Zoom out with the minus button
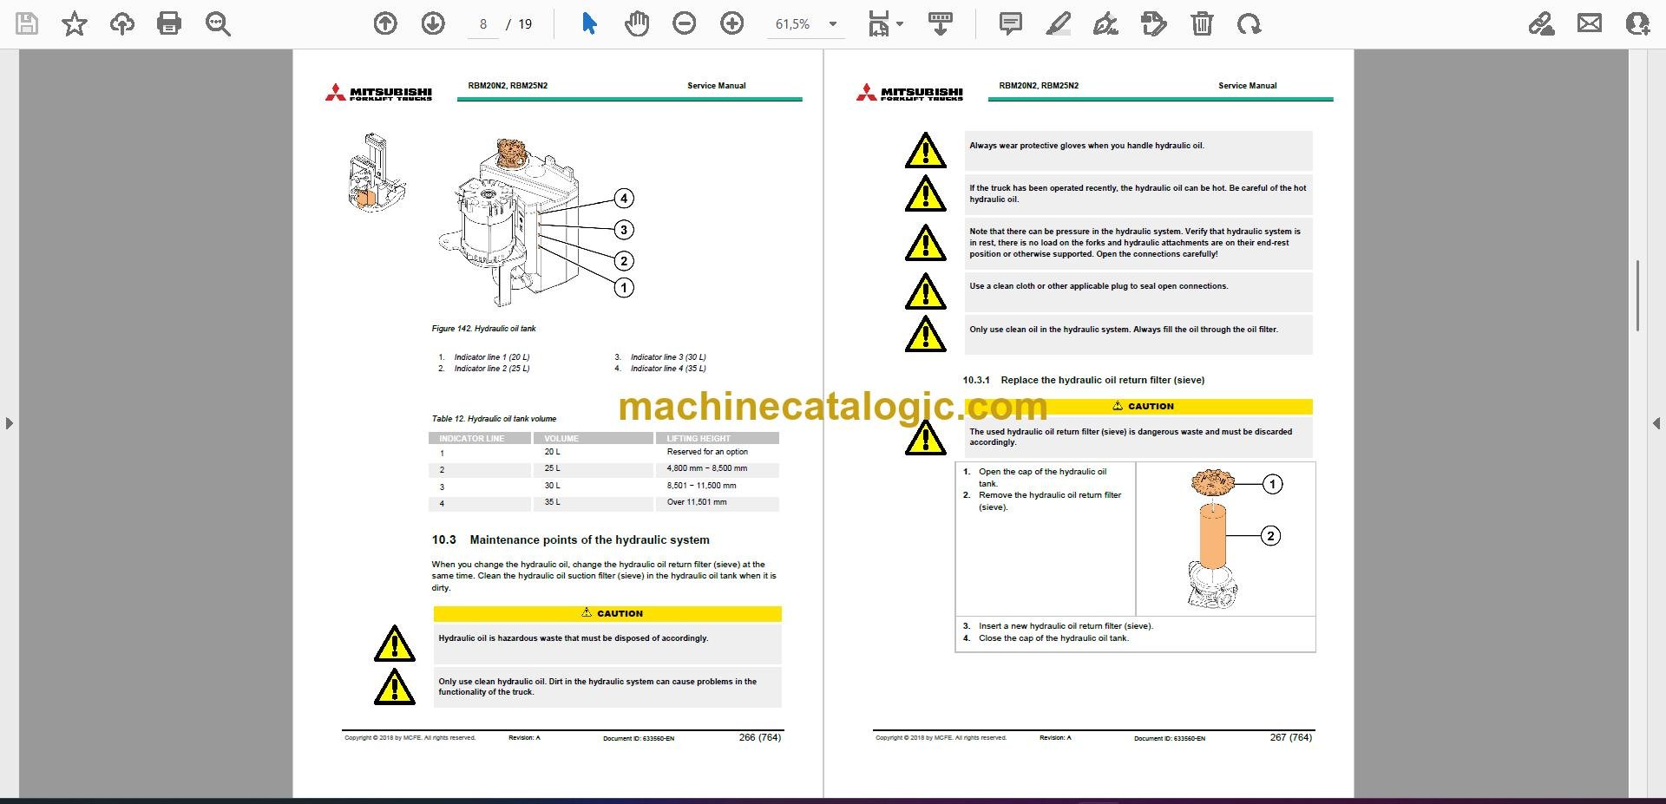 coord(685,23)
